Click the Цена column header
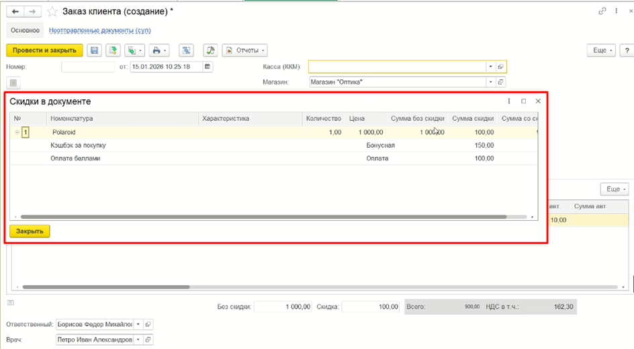The image size is (634, 349). [x=365, y=118]
